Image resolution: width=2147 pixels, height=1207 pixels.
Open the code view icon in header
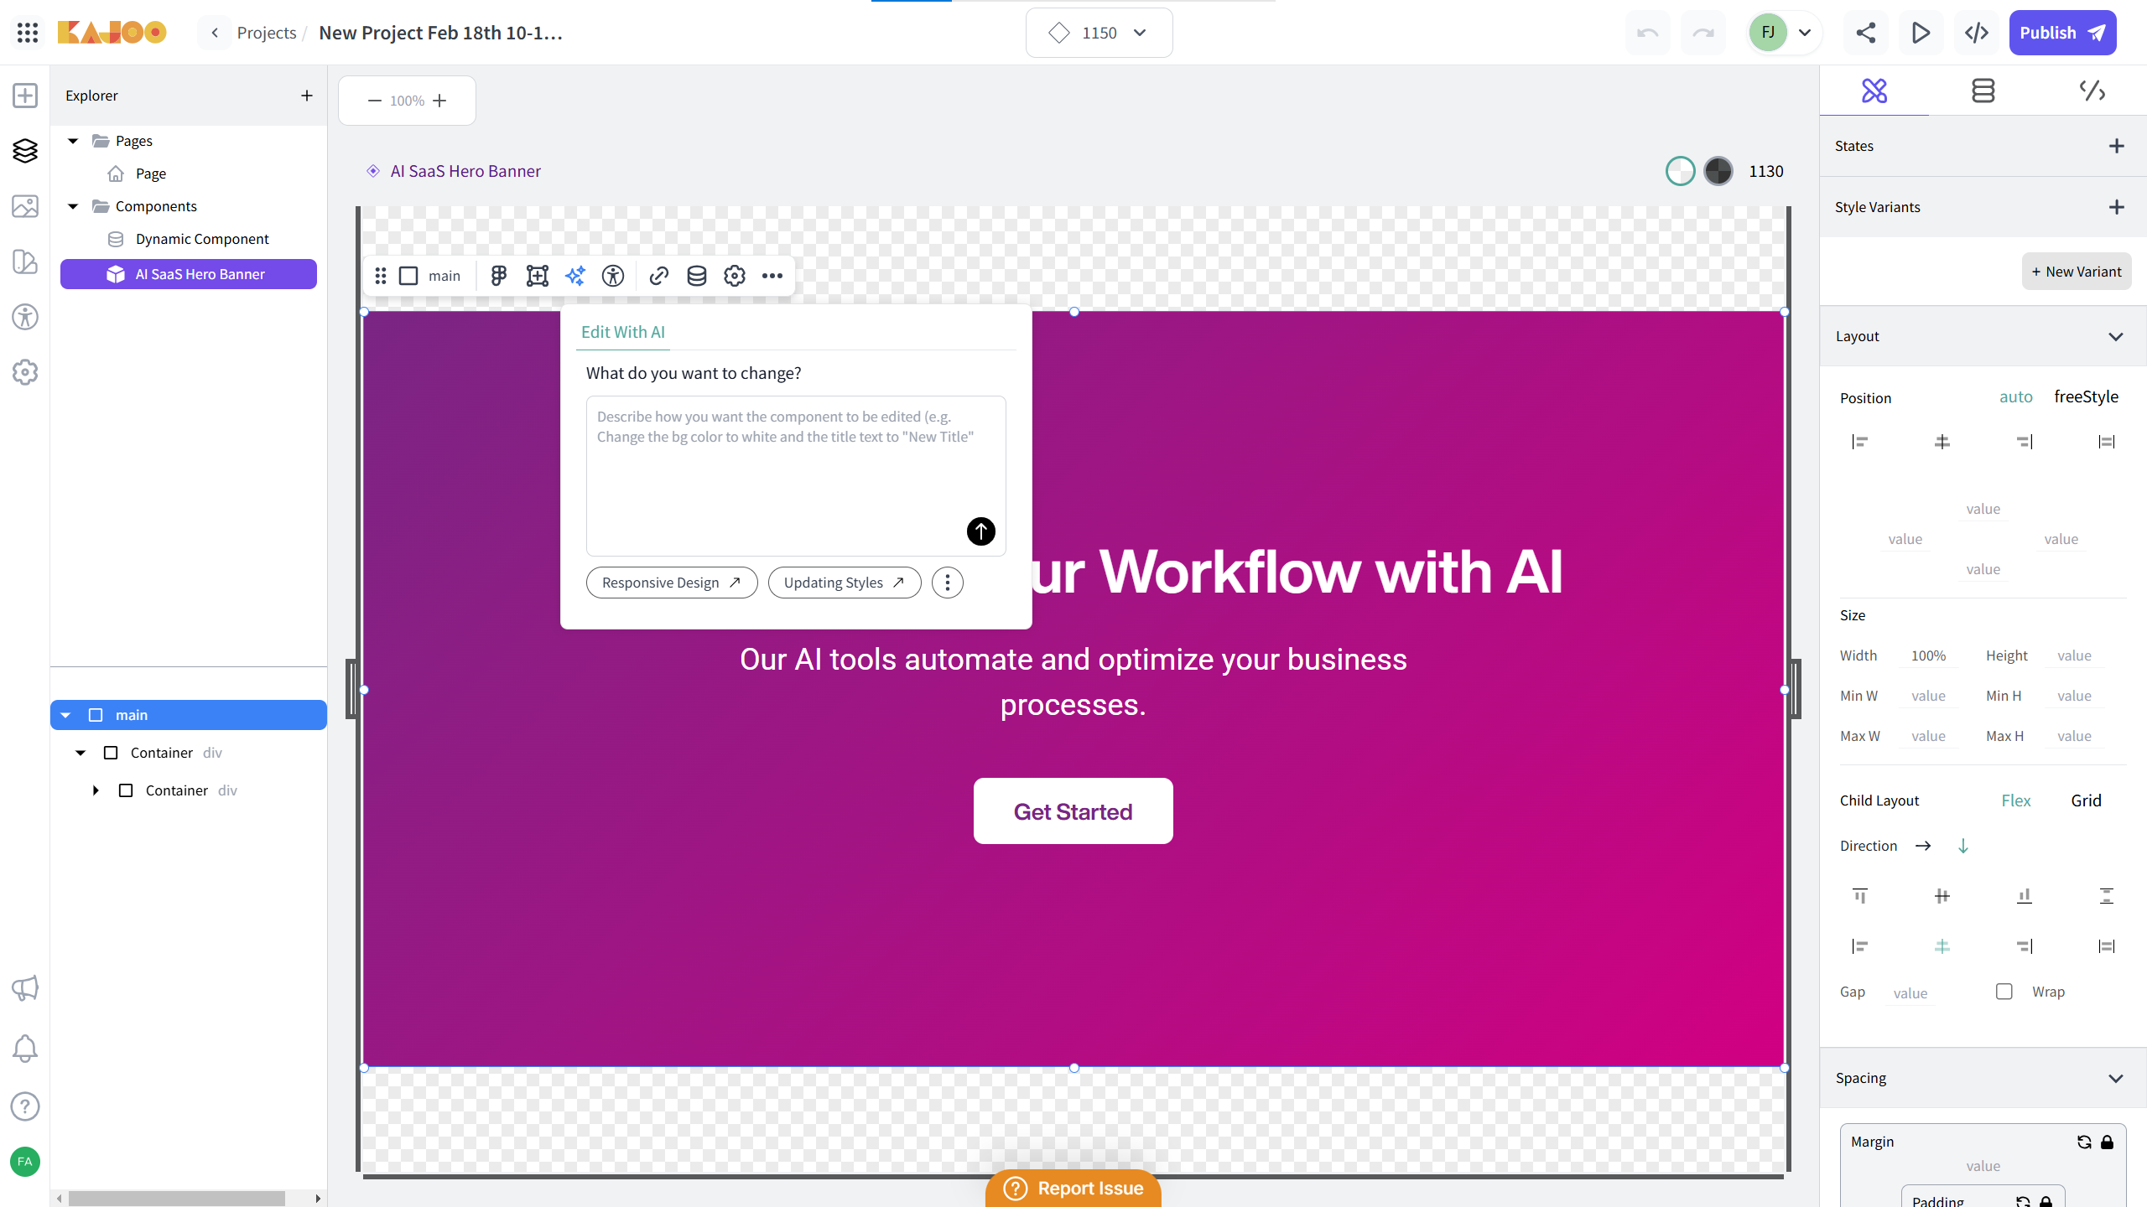(1977, 33)
